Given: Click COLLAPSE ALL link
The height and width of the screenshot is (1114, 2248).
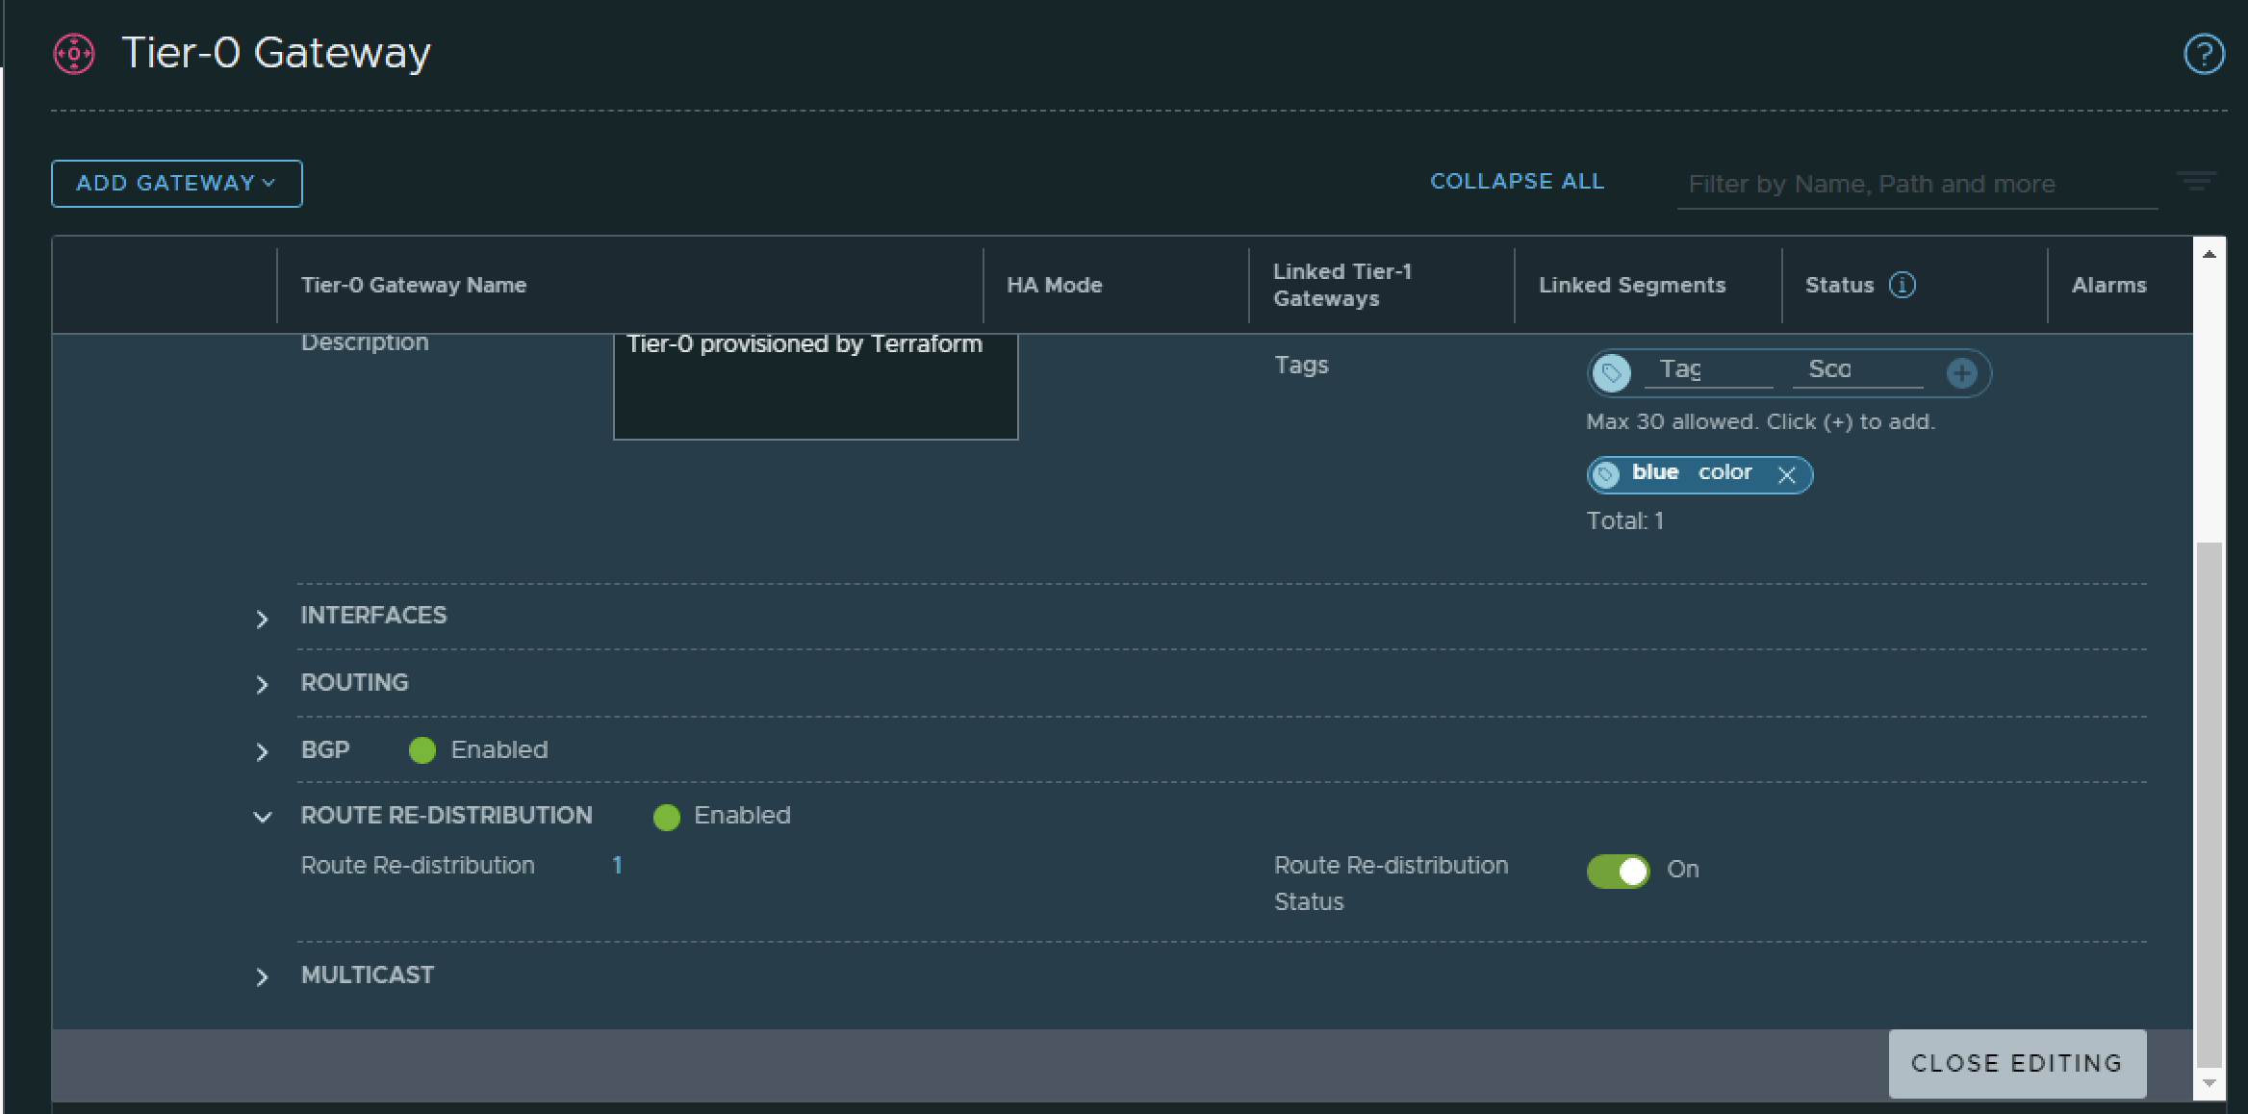Looking at the screenshot, I should pyautogui.click(x=1517, y=182).
